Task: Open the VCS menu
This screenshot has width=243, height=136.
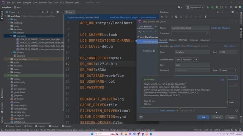Action: [x=62, y=3]
